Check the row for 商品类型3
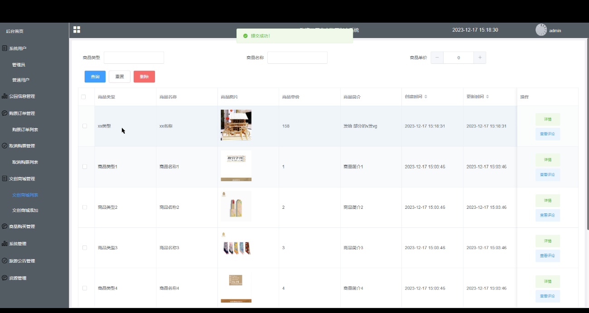 point(85,248)
